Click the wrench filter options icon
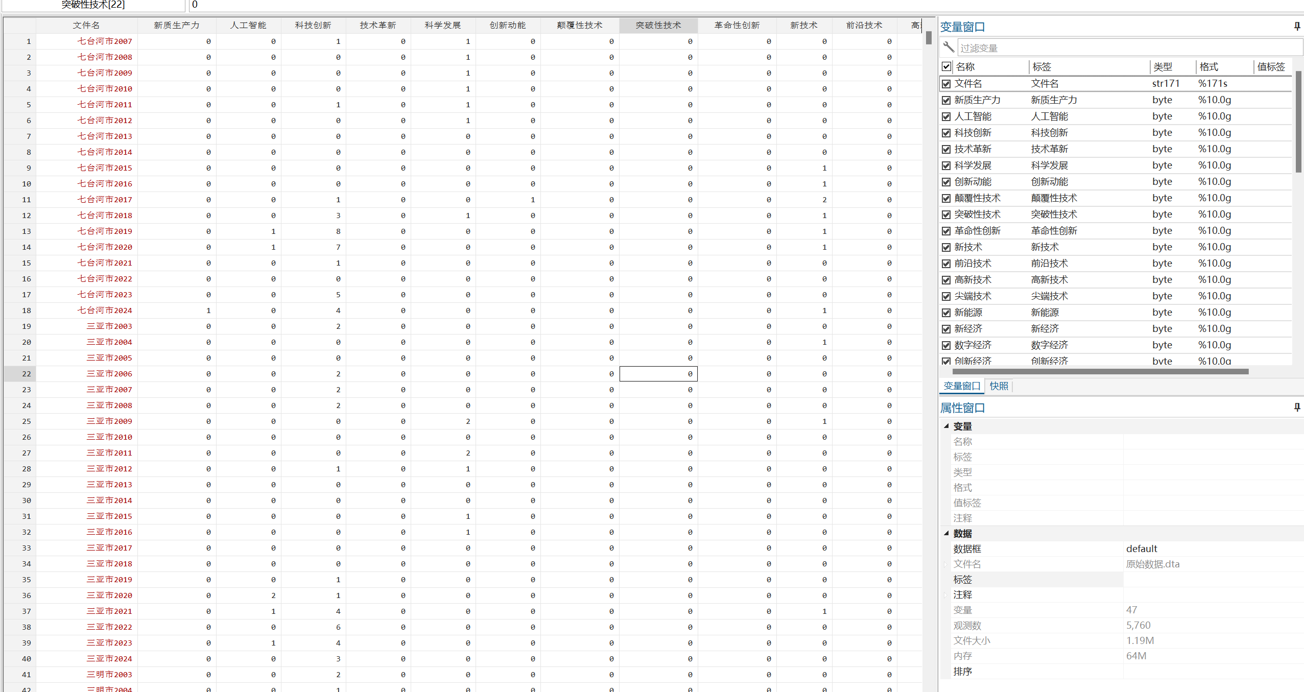Image resolution: width=1304 pixels, height=692 pixels. click(949, 47)
